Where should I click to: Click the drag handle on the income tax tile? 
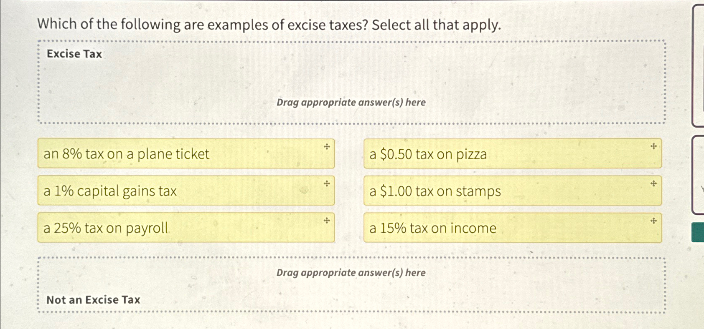653,220
